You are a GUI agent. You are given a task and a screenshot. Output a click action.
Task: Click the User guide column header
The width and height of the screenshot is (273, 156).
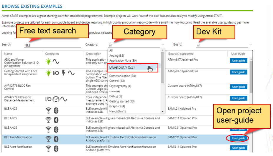pyautogui.click(x=238, y=54)
